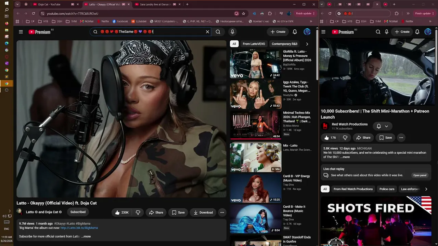Screen dimensions: 438x246
Task: Share the Latto Okayyy video
Action: tap(156, 213)
